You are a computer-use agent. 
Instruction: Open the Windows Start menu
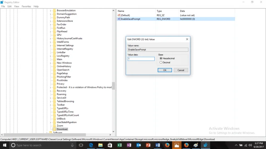pos(5,145)
